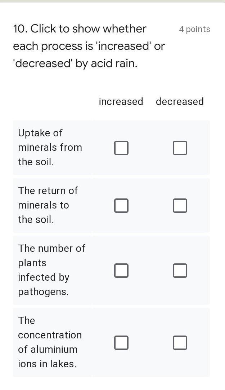The width and height of the screenshot is (225, 390).
Task: Tick 'decreased' for uptake of minerals from soil
Action: click(x=180, y=148)
